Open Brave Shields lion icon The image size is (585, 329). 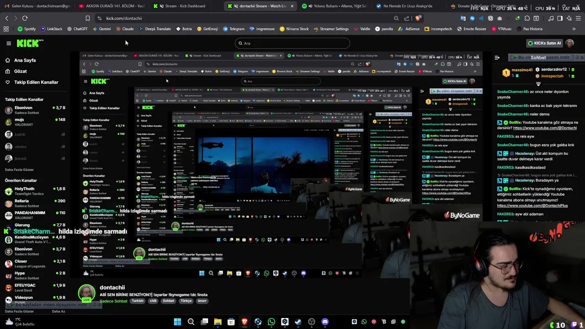point(418,18)
